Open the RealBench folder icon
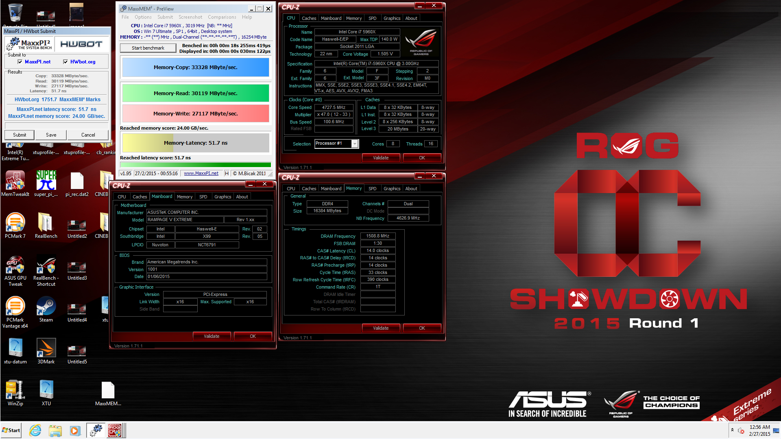The height and width of the screenshot is (439, 781). [x=46, y=226]
